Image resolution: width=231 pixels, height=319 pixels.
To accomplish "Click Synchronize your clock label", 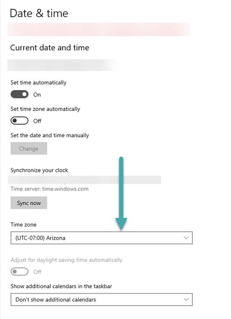I will 39,170.
